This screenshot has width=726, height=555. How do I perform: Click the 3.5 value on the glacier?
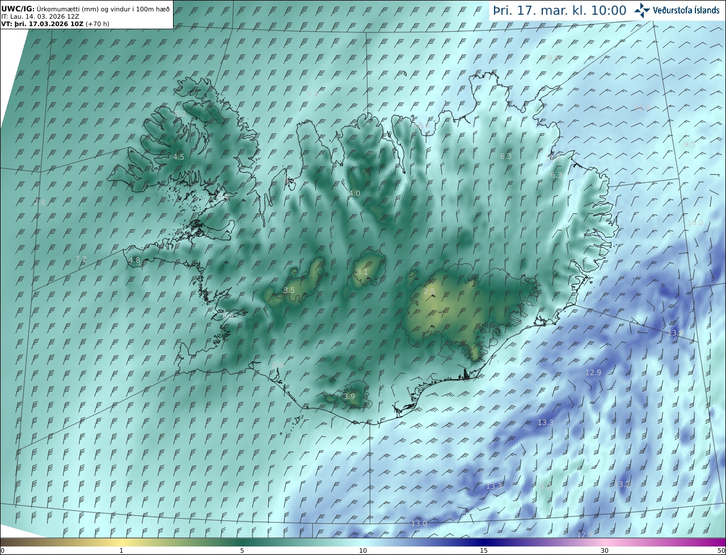[x=289, y=290]
